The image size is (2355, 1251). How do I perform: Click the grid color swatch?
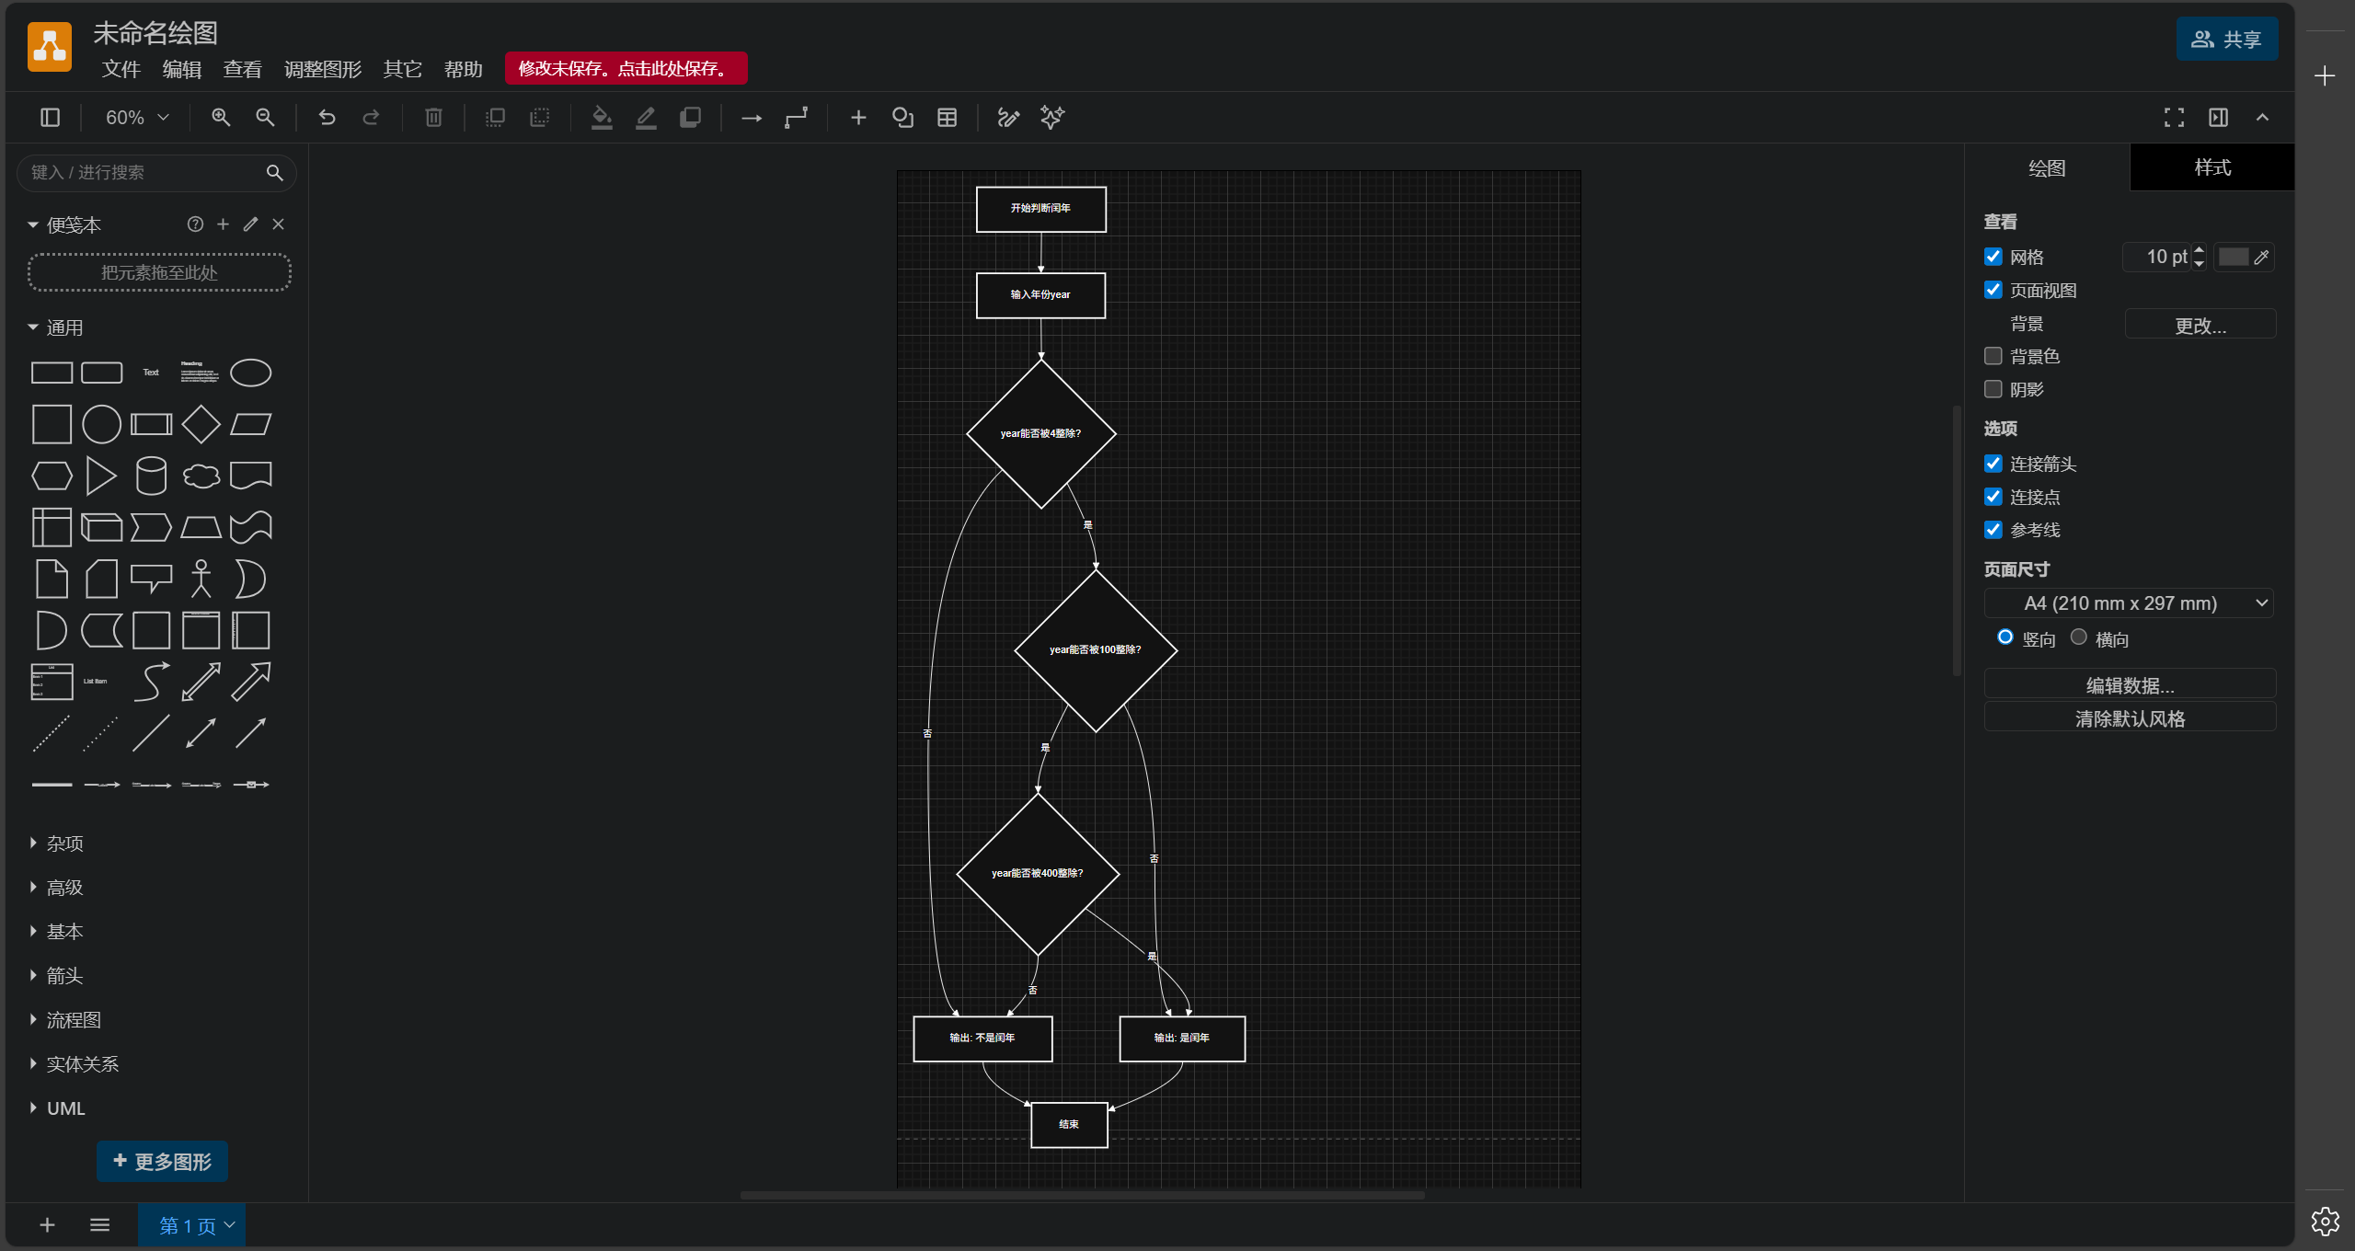(2233, 257)
